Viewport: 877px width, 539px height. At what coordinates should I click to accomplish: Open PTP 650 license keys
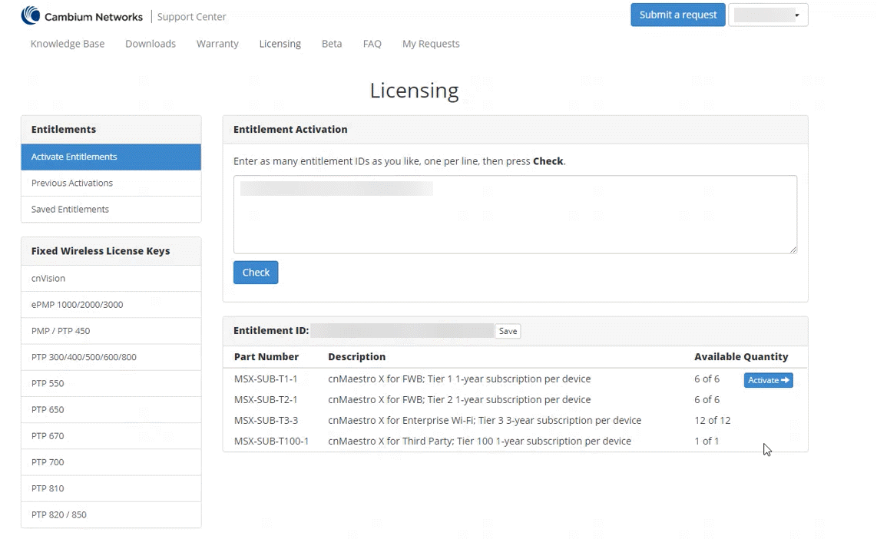point(111,410)
